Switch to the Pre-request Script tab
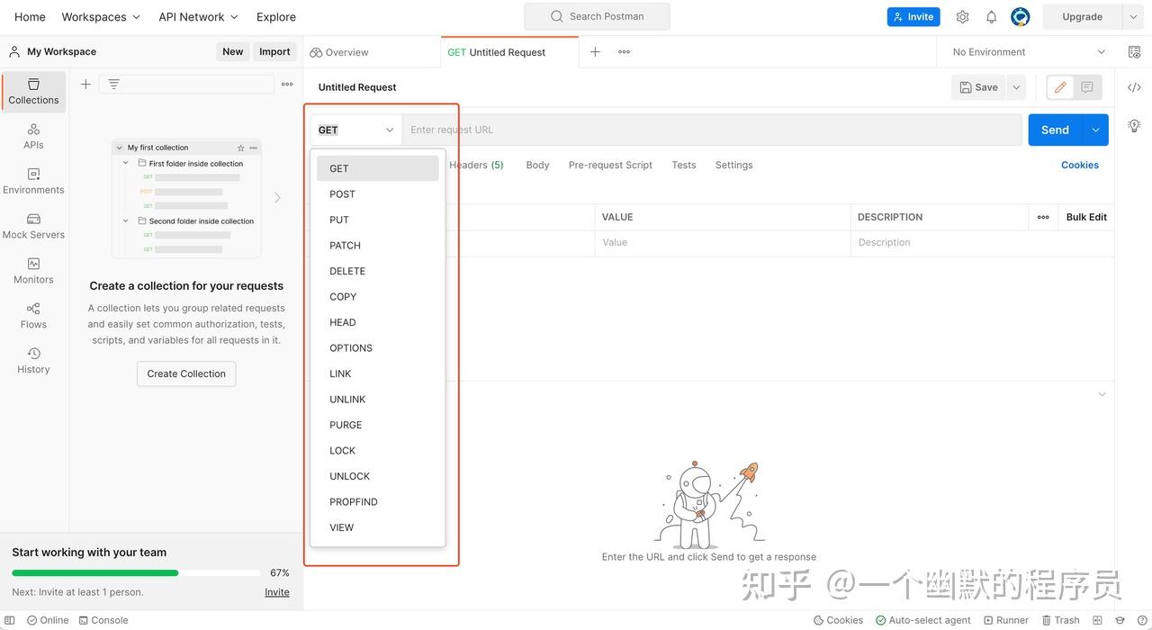The height and width of the screenshot is (630, 1152). [x=610, y=165]
